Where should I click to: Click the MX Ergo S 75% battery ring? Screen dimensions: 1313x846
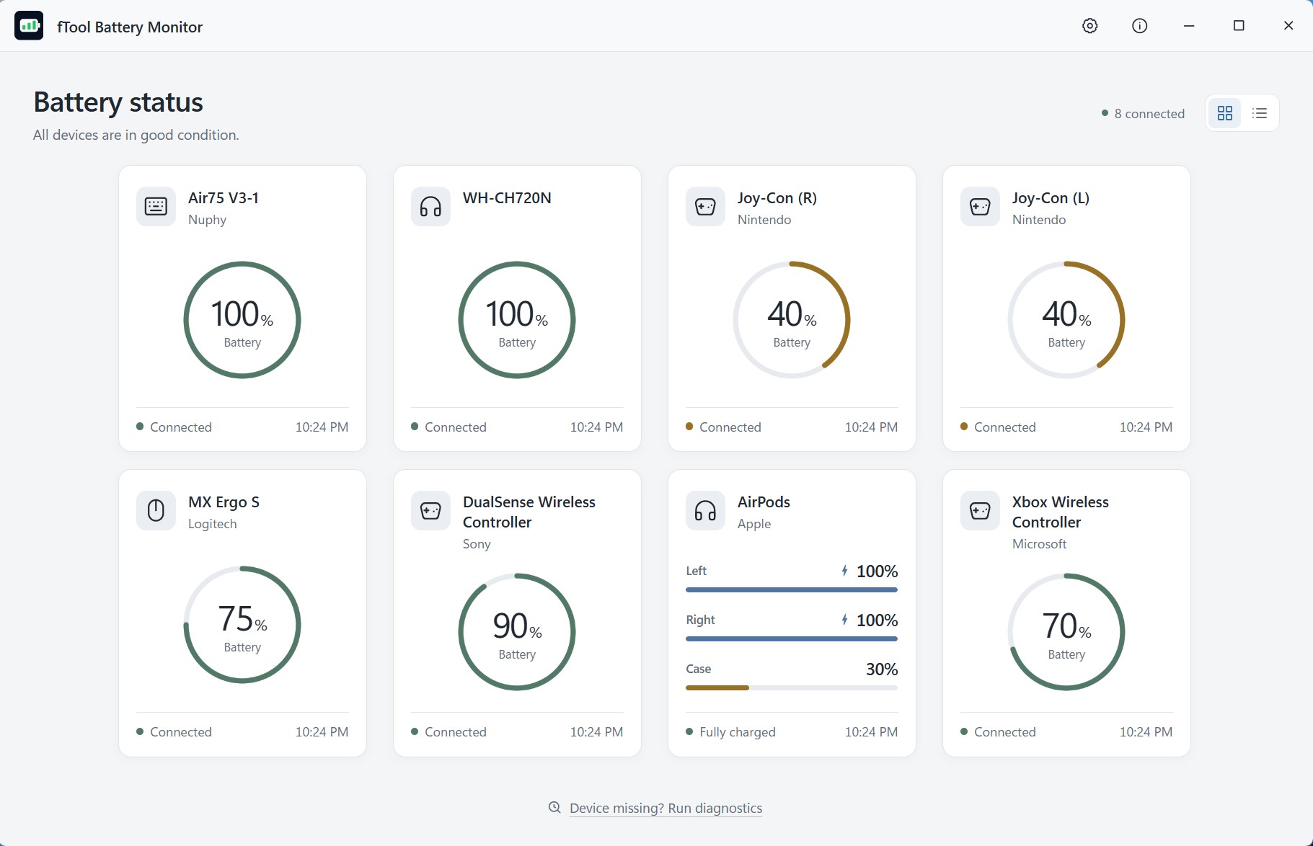point(242,625)
